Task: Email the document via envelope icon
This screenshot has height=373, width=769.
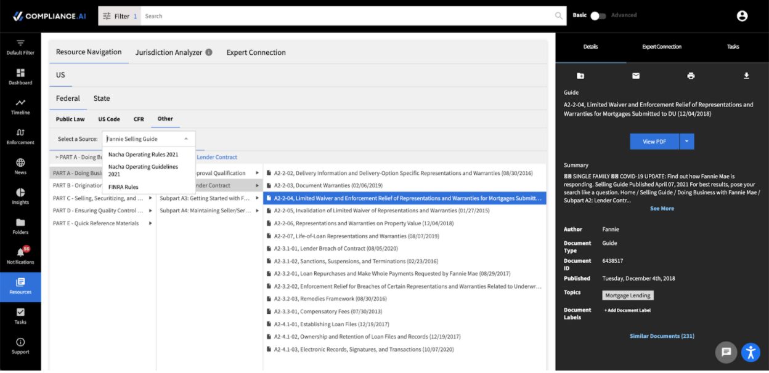Action: 636,76
